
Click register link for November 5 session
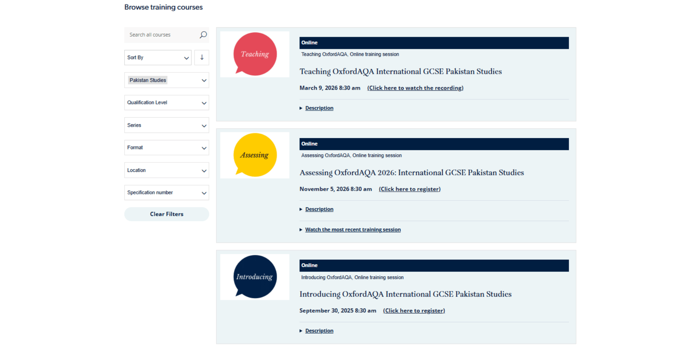pos(410,189)
